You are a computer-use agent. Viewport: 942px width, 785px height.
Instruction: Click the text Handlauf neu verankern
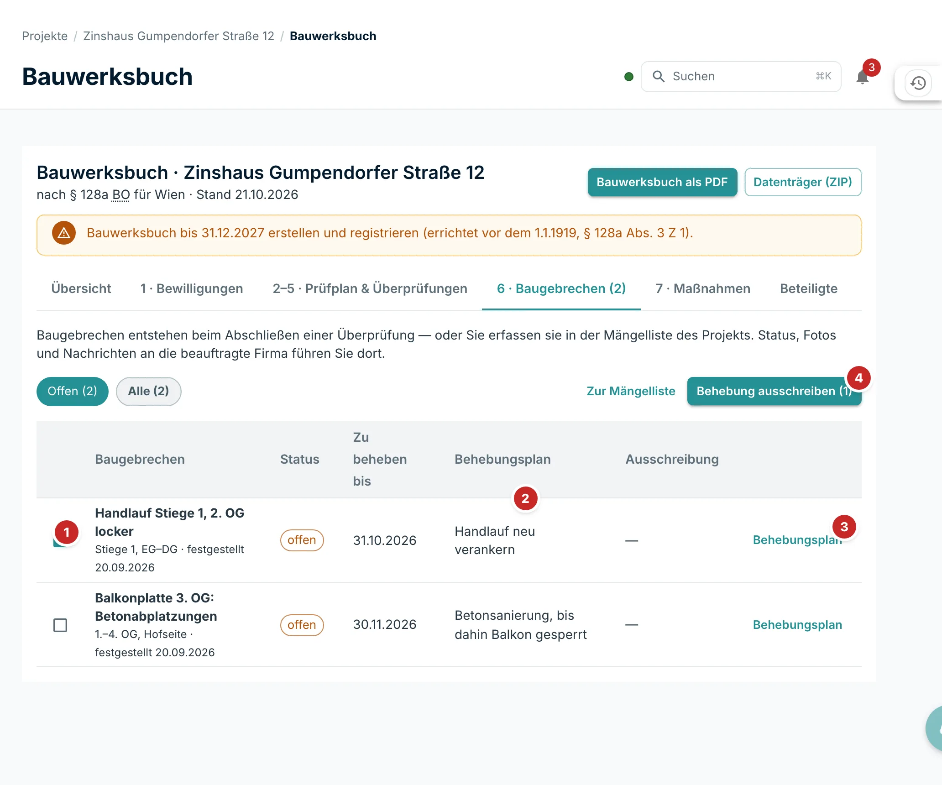495,540
